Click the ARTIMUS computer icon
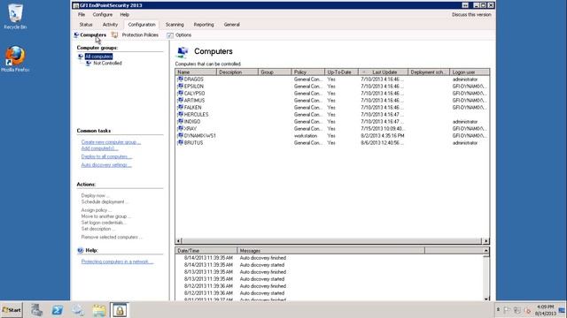Screen dimensions: 567x318 (180, 100)
